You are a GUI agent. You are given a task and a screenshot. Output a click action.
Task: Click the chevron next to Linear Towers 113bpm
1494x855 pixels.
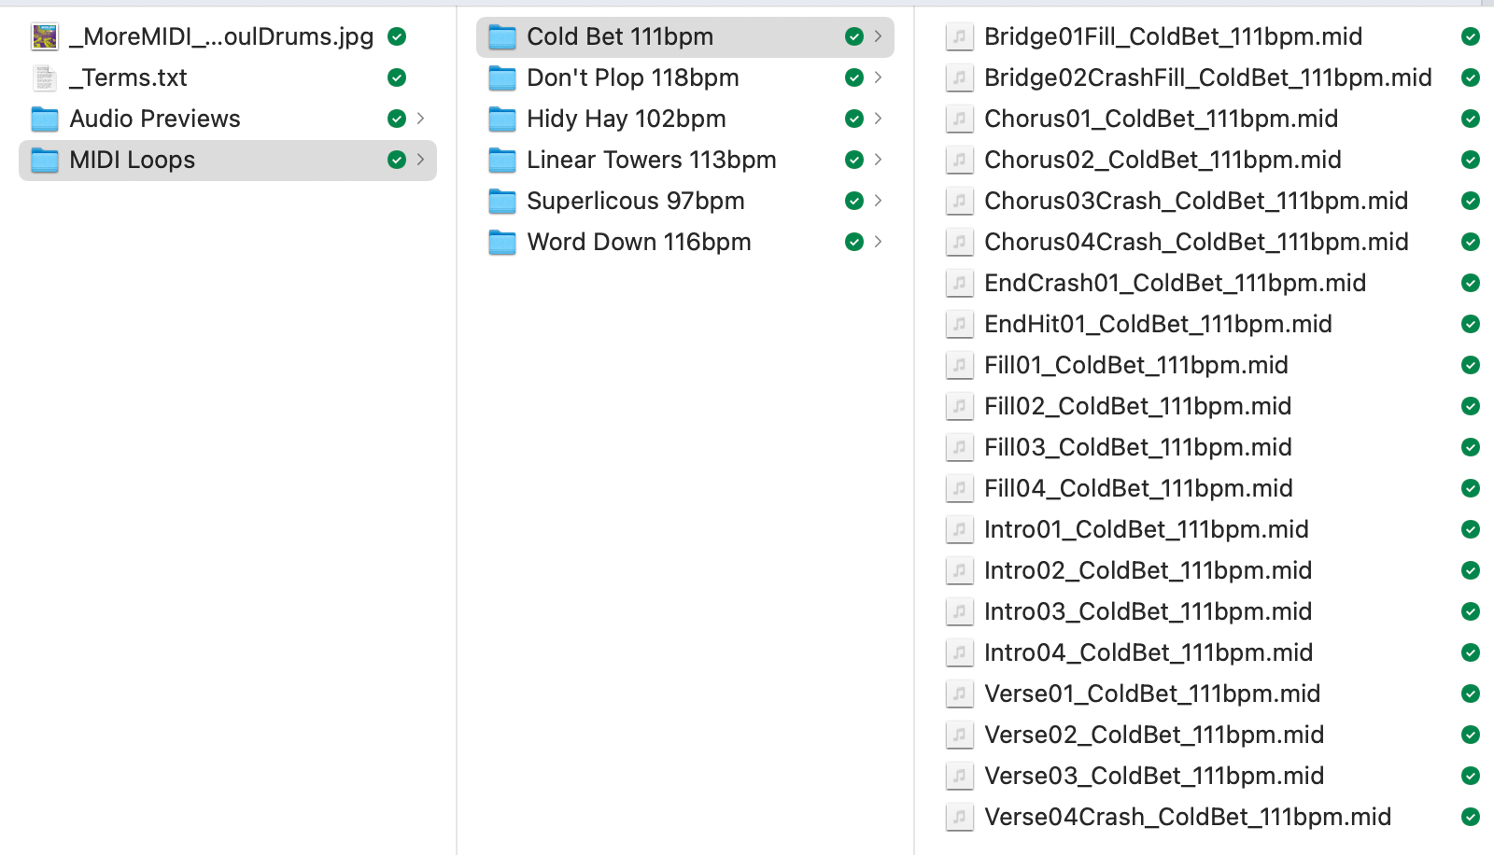(878, 160)
